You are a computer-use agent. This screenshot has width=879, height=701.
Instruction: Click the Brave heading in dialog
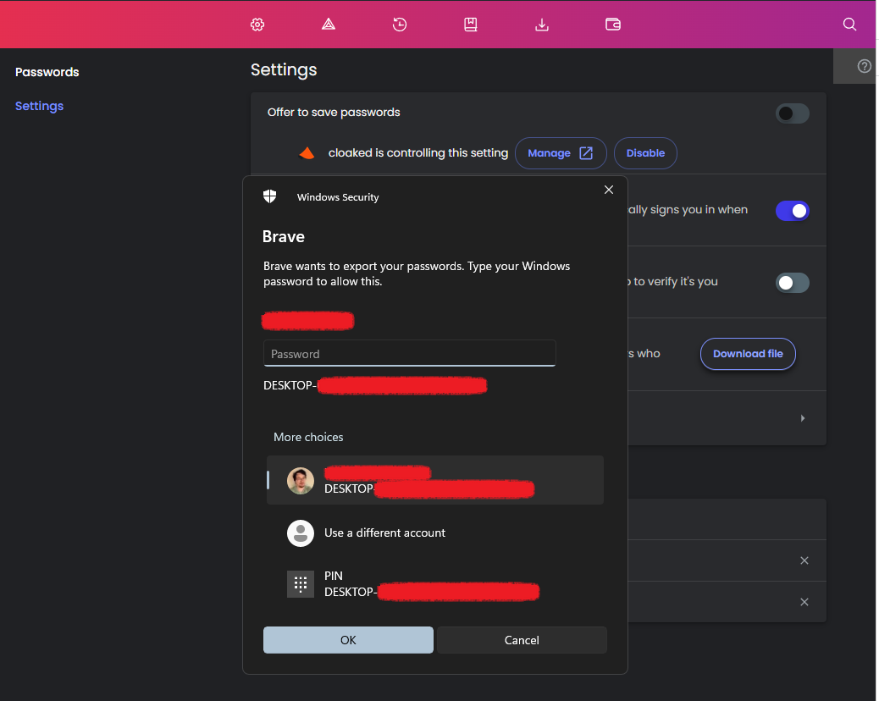(284, 236)
